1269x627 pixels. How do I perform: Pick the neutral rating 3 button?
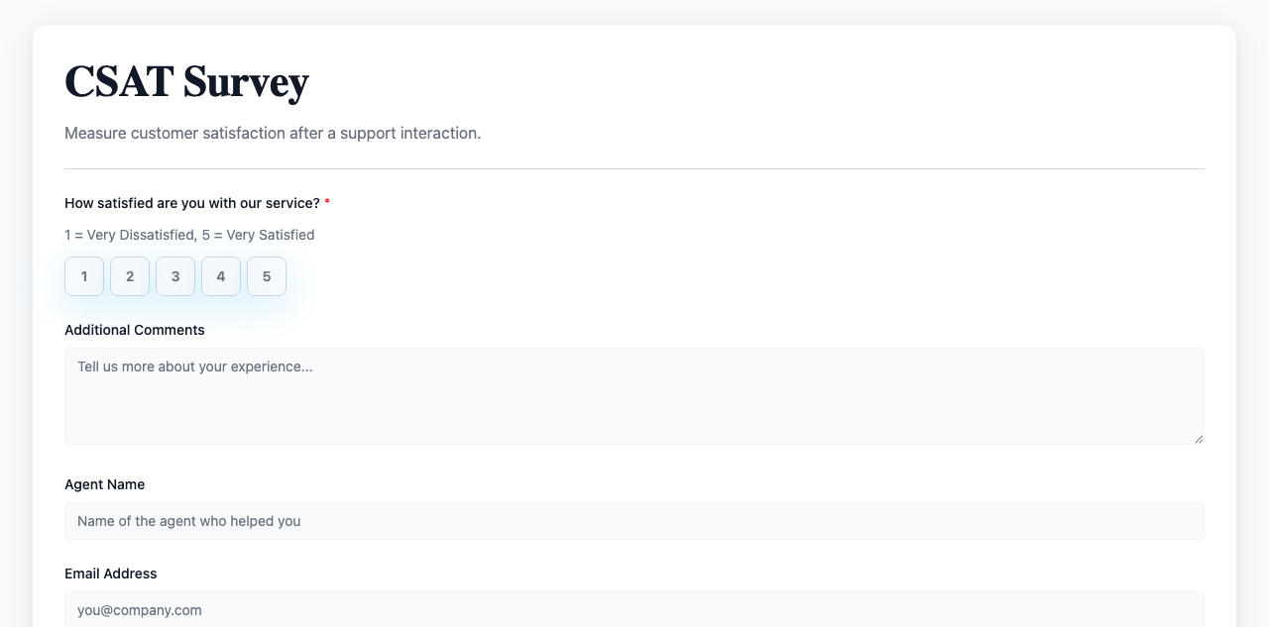(x=175, y=276)
